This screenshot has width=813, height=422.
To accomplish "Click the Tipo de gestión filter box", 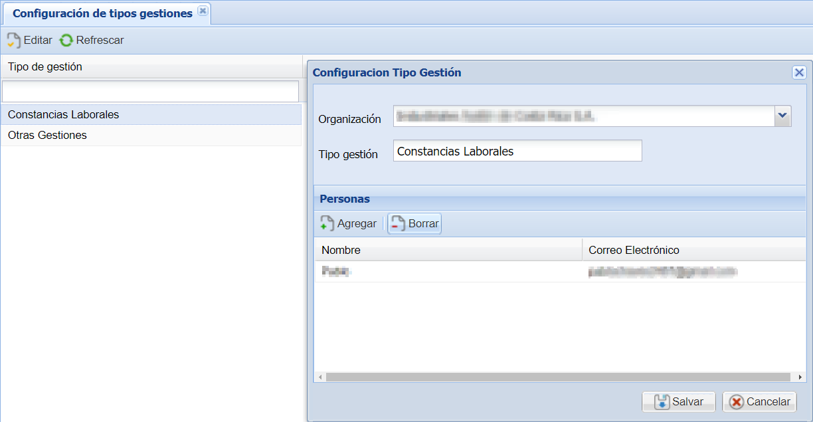I will coord(151,91).
